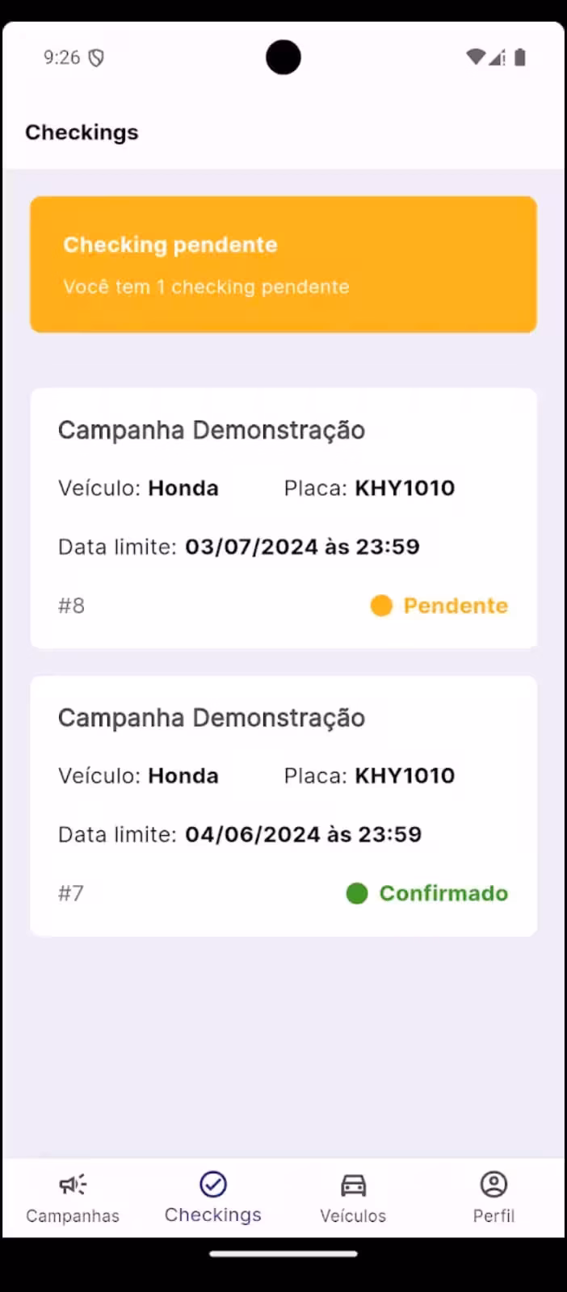The image size is (567, 1292).
Task: Switch to the Campanhas tab label
Action: pos(73,1216)
